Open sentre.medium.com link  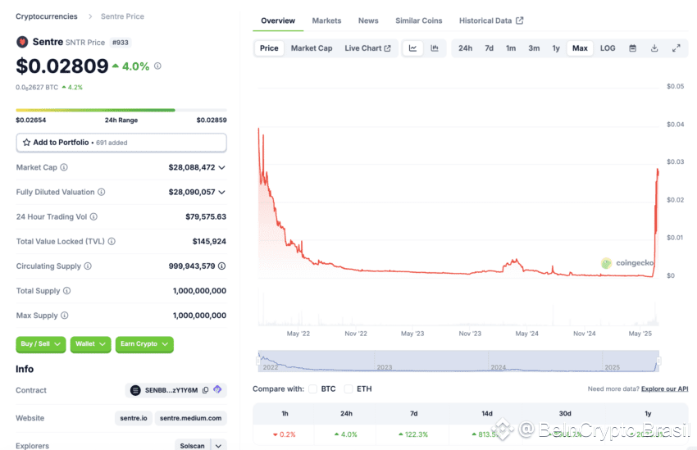[x=191, y=418]
